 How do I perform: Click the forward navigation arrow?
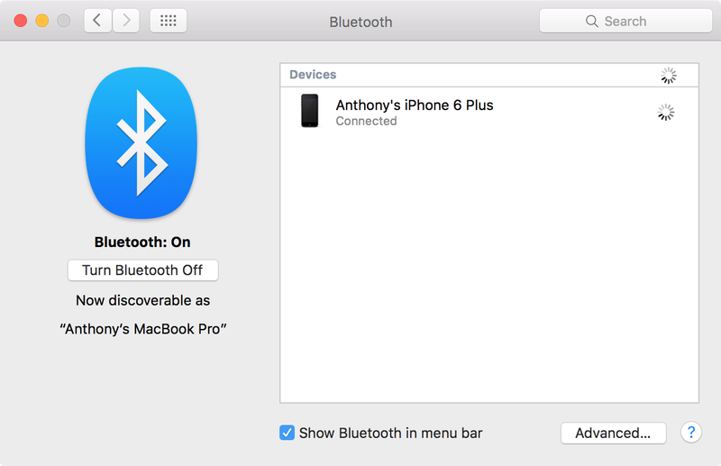[126, 21]
